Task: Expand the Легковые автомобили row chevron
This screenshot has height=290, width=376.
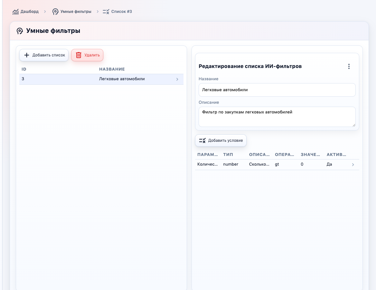Action: pos(177,79)
